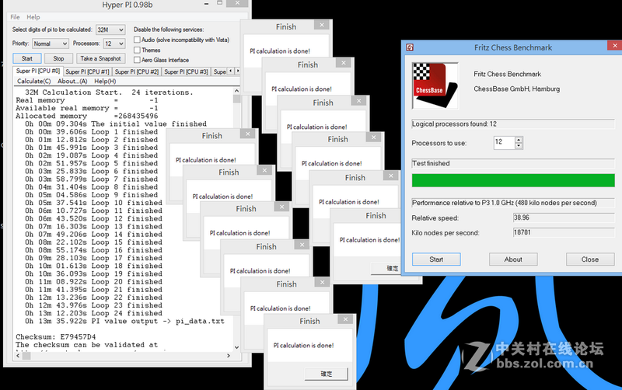This screenshot has width=622, height=390.
Task: Click Kilo nodes per second field 18701
Action: coord(564,232)
